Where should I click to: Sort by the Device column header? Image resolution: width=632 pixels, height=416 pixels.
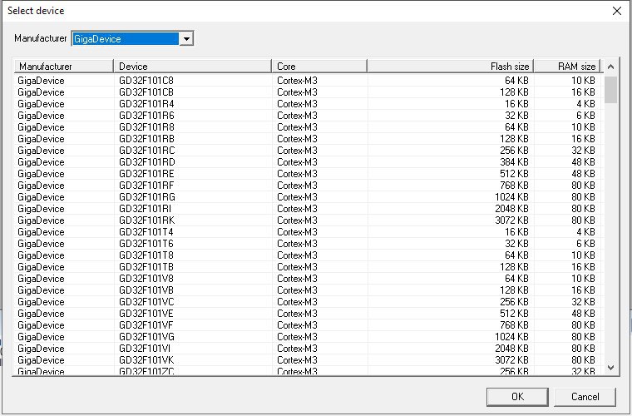click(x=192, y=66)
